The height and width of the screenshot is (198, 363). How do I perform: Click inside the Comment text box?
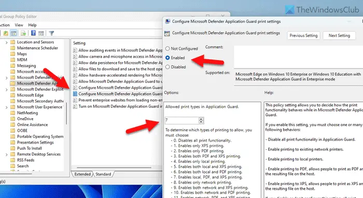pos(298,57)
